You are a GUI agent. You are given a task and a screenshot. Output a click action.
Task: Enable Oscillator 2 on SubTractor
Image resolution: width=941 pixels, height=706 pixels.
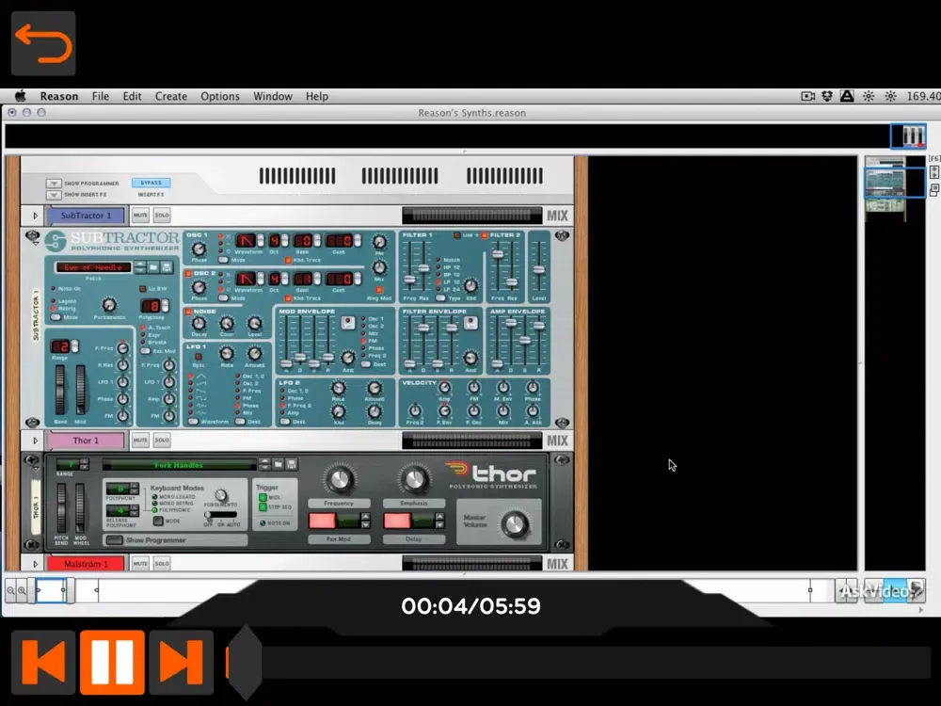(x=188, y=274)
